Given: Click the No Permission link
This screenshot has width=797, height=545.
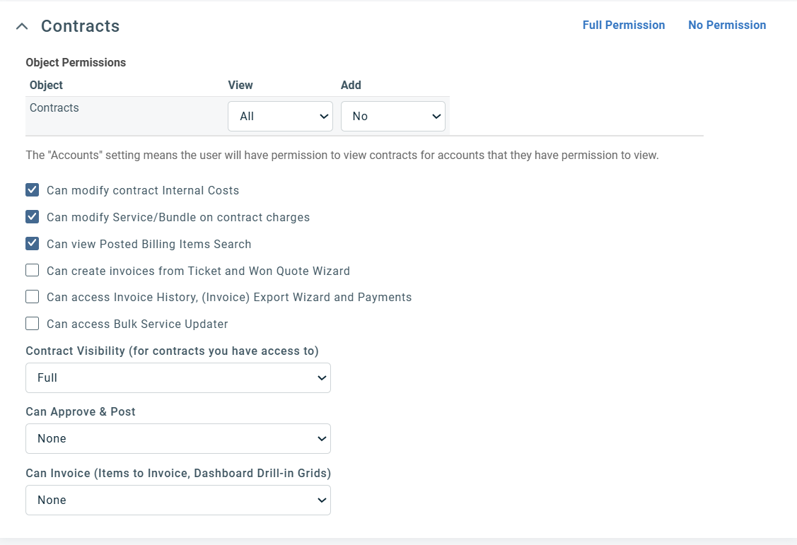Looking at the screenshot, I should coord(726,25).
